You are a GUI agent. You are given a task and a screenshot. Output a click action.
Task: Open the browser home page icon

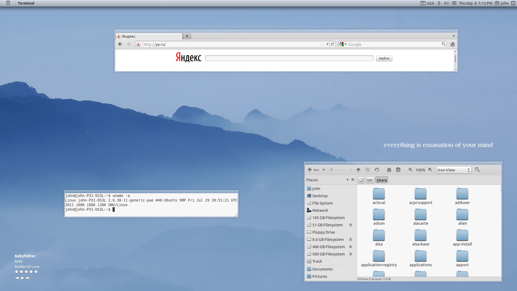coord(453,44)
